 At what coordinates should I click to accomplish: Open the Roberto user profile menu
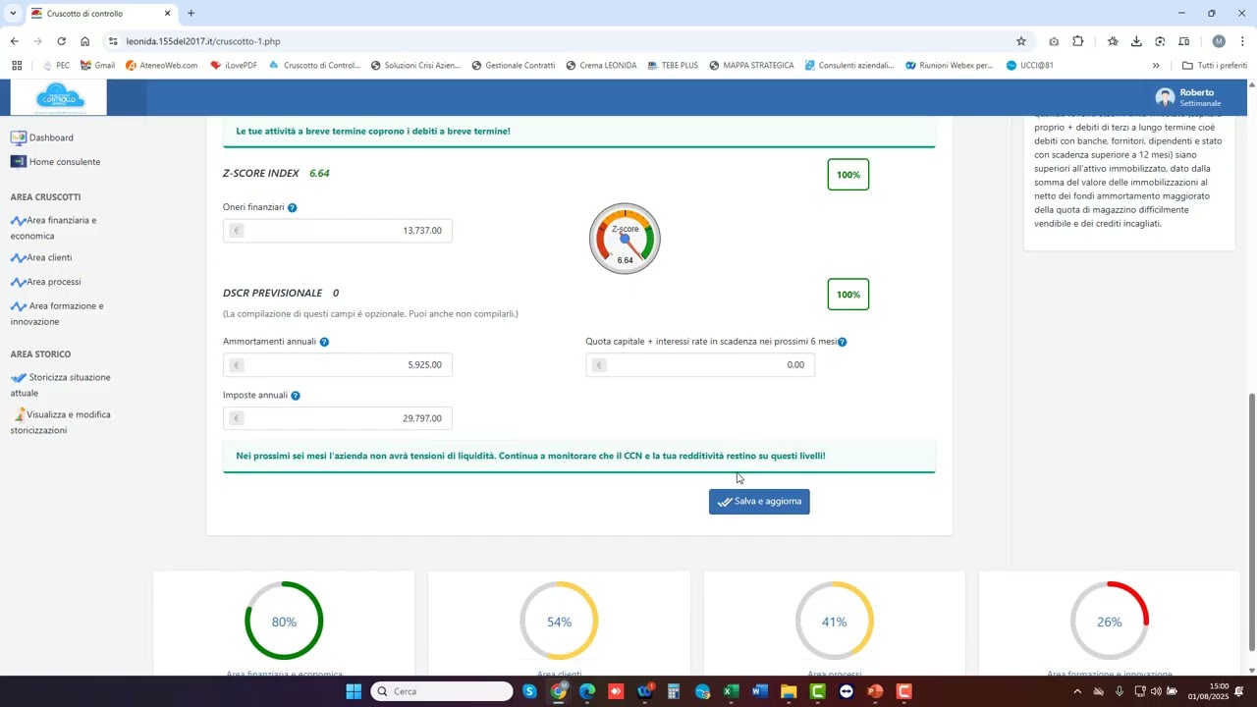[x=1188, y=97]
